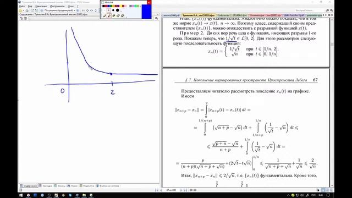The height and width of the screenshot is (198, 352).
Task: Click the open file folder icon
Action: coord(20,10)
